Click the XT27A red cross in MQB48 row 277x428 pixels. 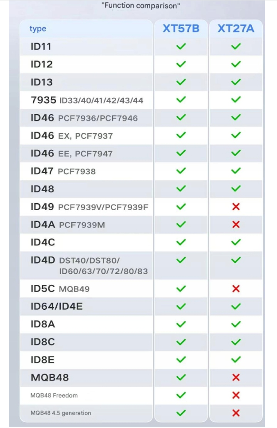(x=236, y=377)
